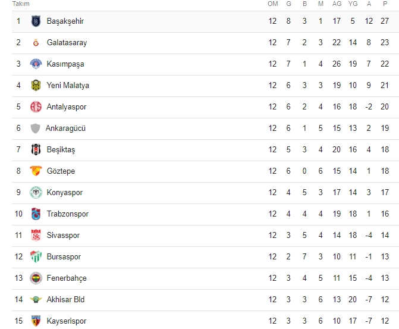The width and height of the screenshot is (399, 329).
Task: Click the AG goals-for column header
Action: pos(337,4)
